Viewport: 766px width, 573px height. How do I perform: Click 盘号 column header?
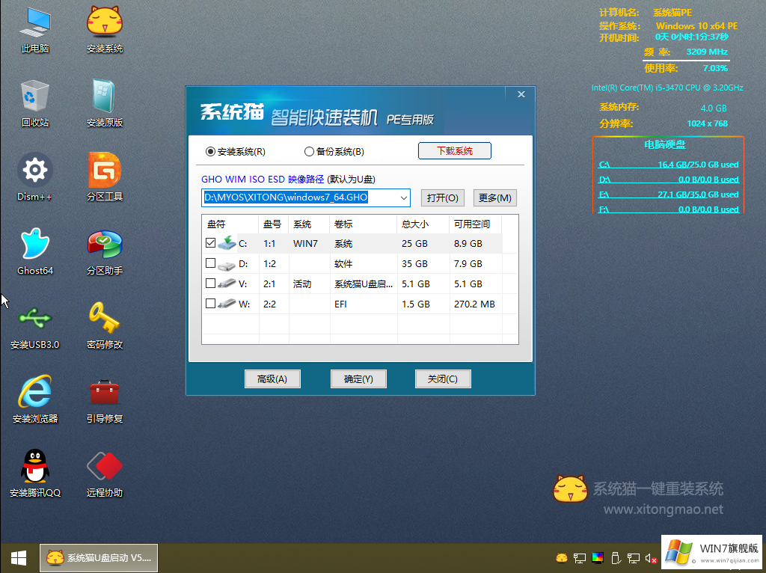(274, 224)
